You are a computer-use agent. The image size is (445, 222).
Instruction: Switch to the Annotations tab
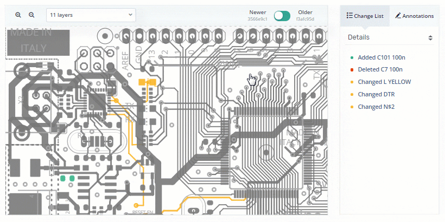(415, 16)
